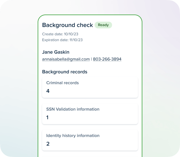
Task: Click the Identity history information label
Action: click(73, 136)
